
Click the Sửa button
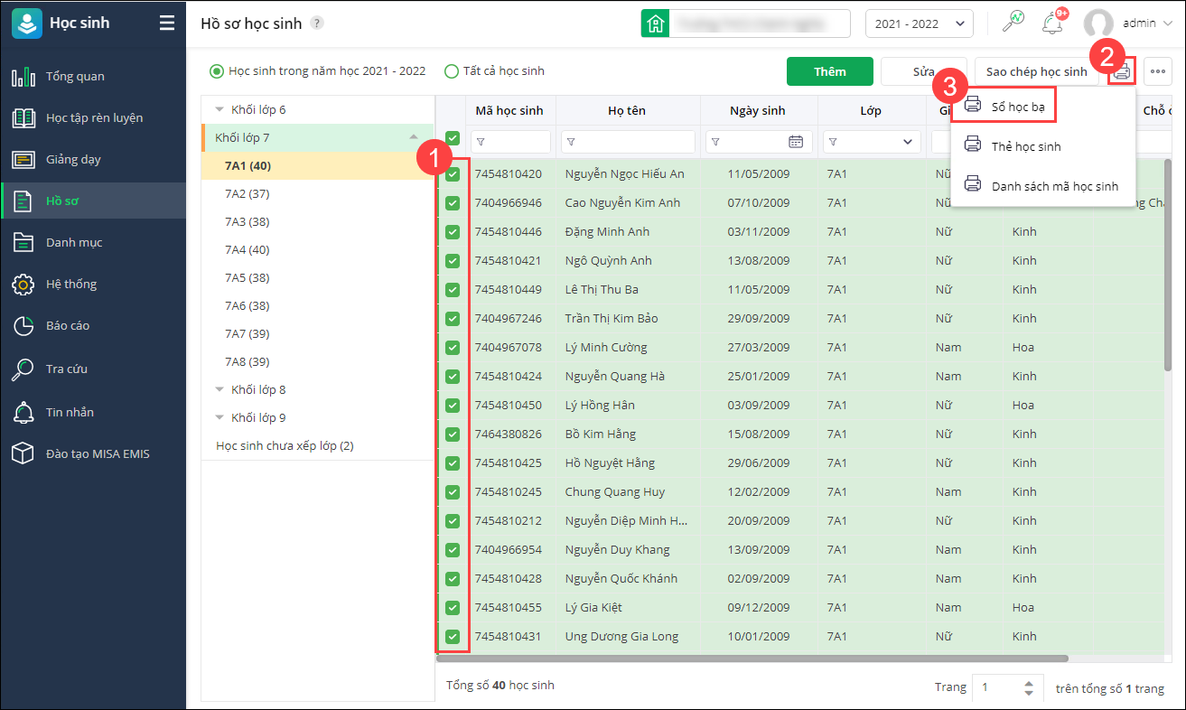tap(923, 71)
